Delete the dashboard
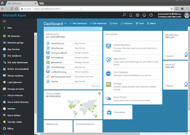 (x=151, y=23)
